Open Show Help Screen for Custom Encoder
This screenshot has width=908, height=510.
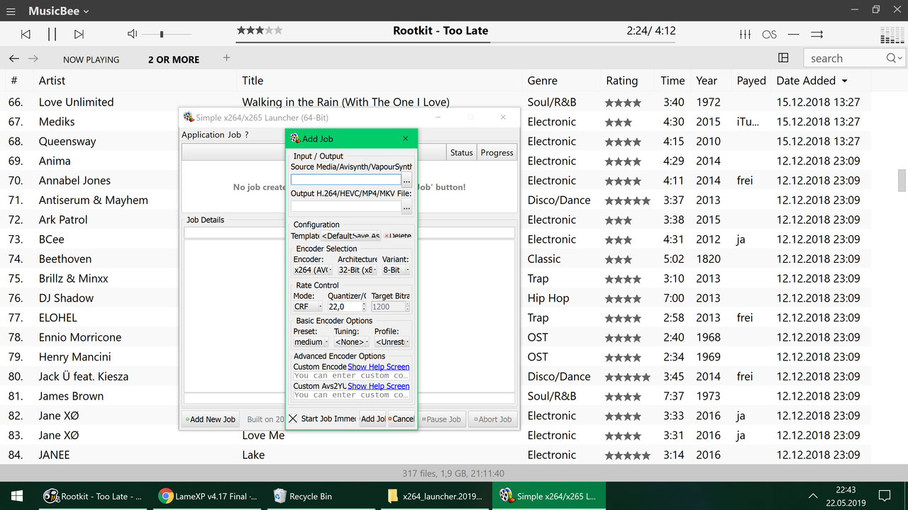pyautogui.click(x=379, y=367)
